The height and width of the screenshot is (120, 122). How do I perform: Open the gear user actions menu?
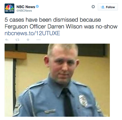93,7
